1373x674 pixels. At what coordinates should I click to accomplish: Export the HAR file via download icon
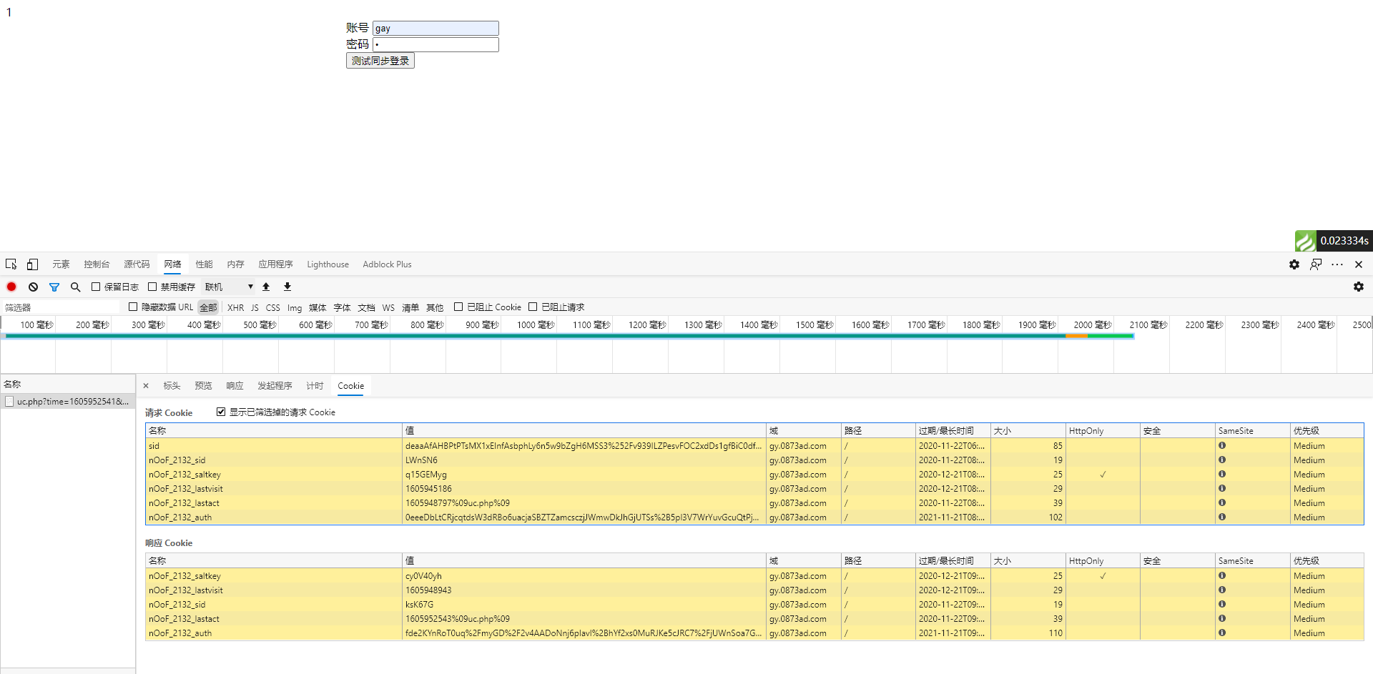[287, 286]
